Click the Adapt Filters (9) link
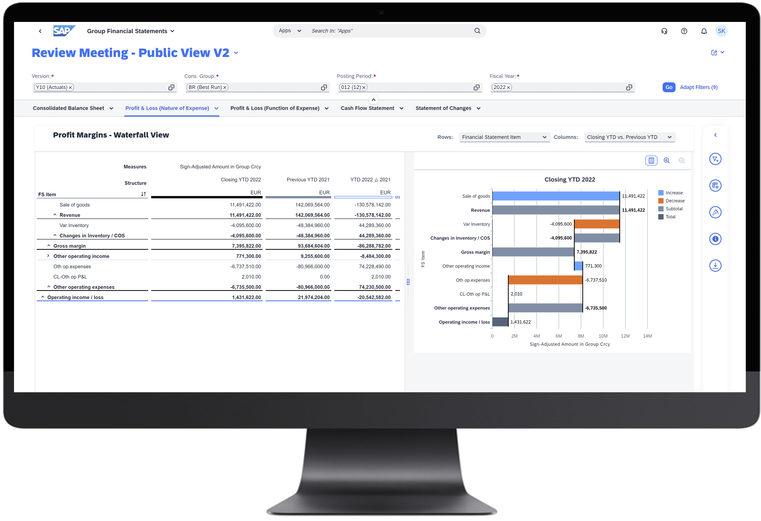The width and height of the screenshot is (761, 521). [x=699, y=87]
